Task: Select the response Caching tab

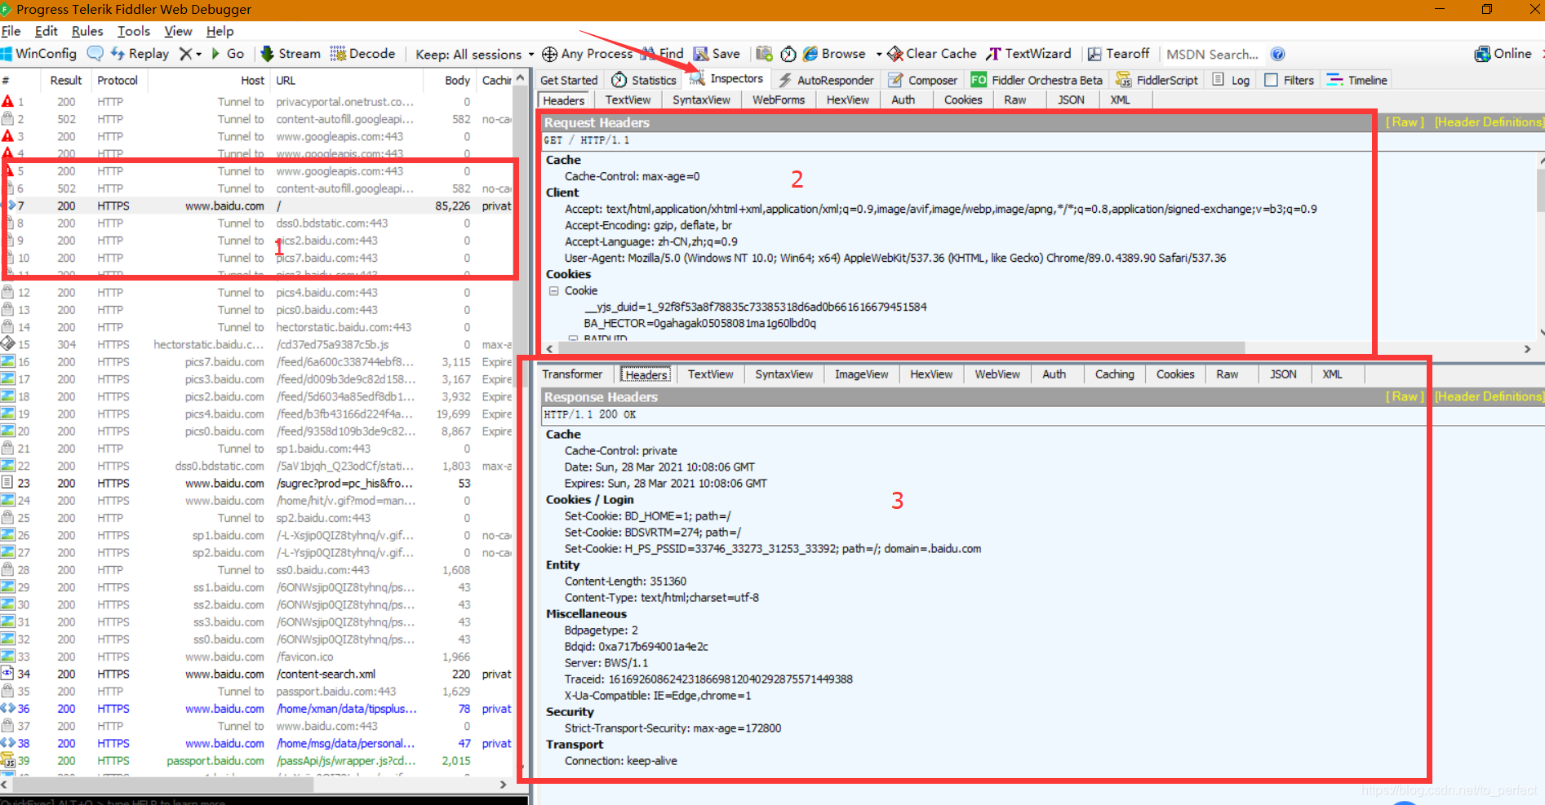Action: pos(1114,374)
